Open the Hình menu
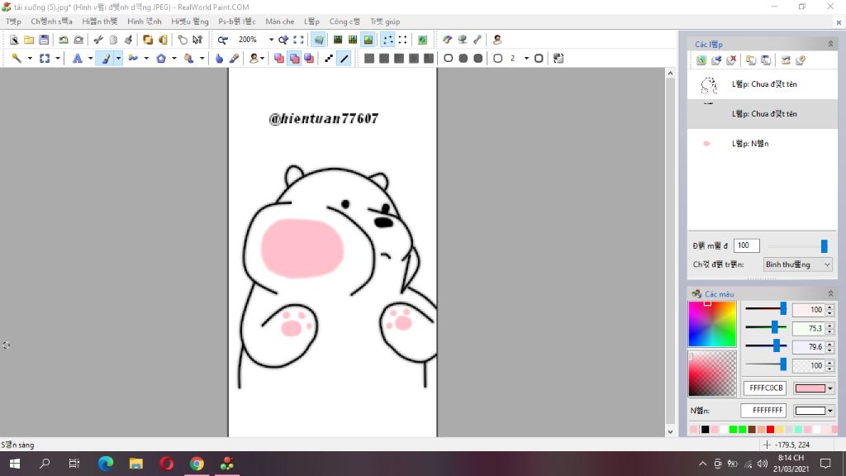Image resolution: width=846 pixels, height=476 pixels. pyautogui.click(x=144, y=21)
